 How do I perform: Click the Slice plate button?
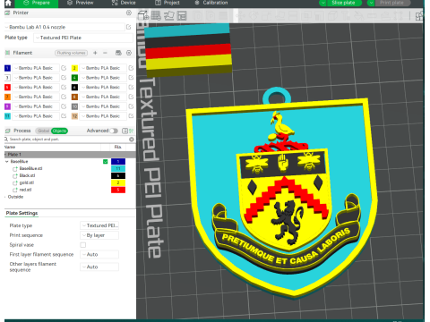(343, 3)
